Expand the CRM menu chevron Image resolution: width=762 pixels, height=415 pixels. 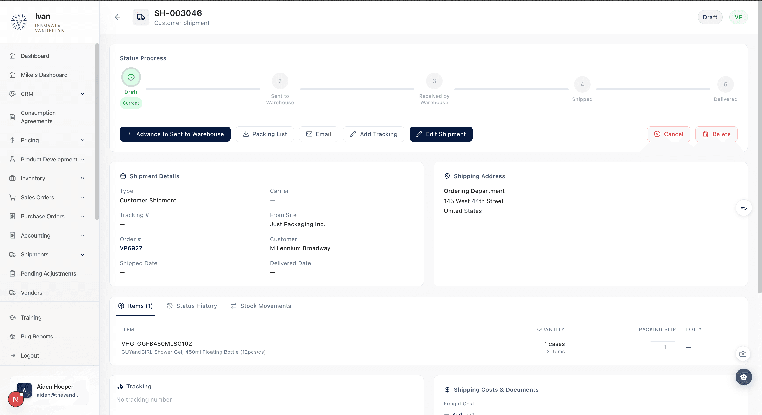[x=83, y=94]
